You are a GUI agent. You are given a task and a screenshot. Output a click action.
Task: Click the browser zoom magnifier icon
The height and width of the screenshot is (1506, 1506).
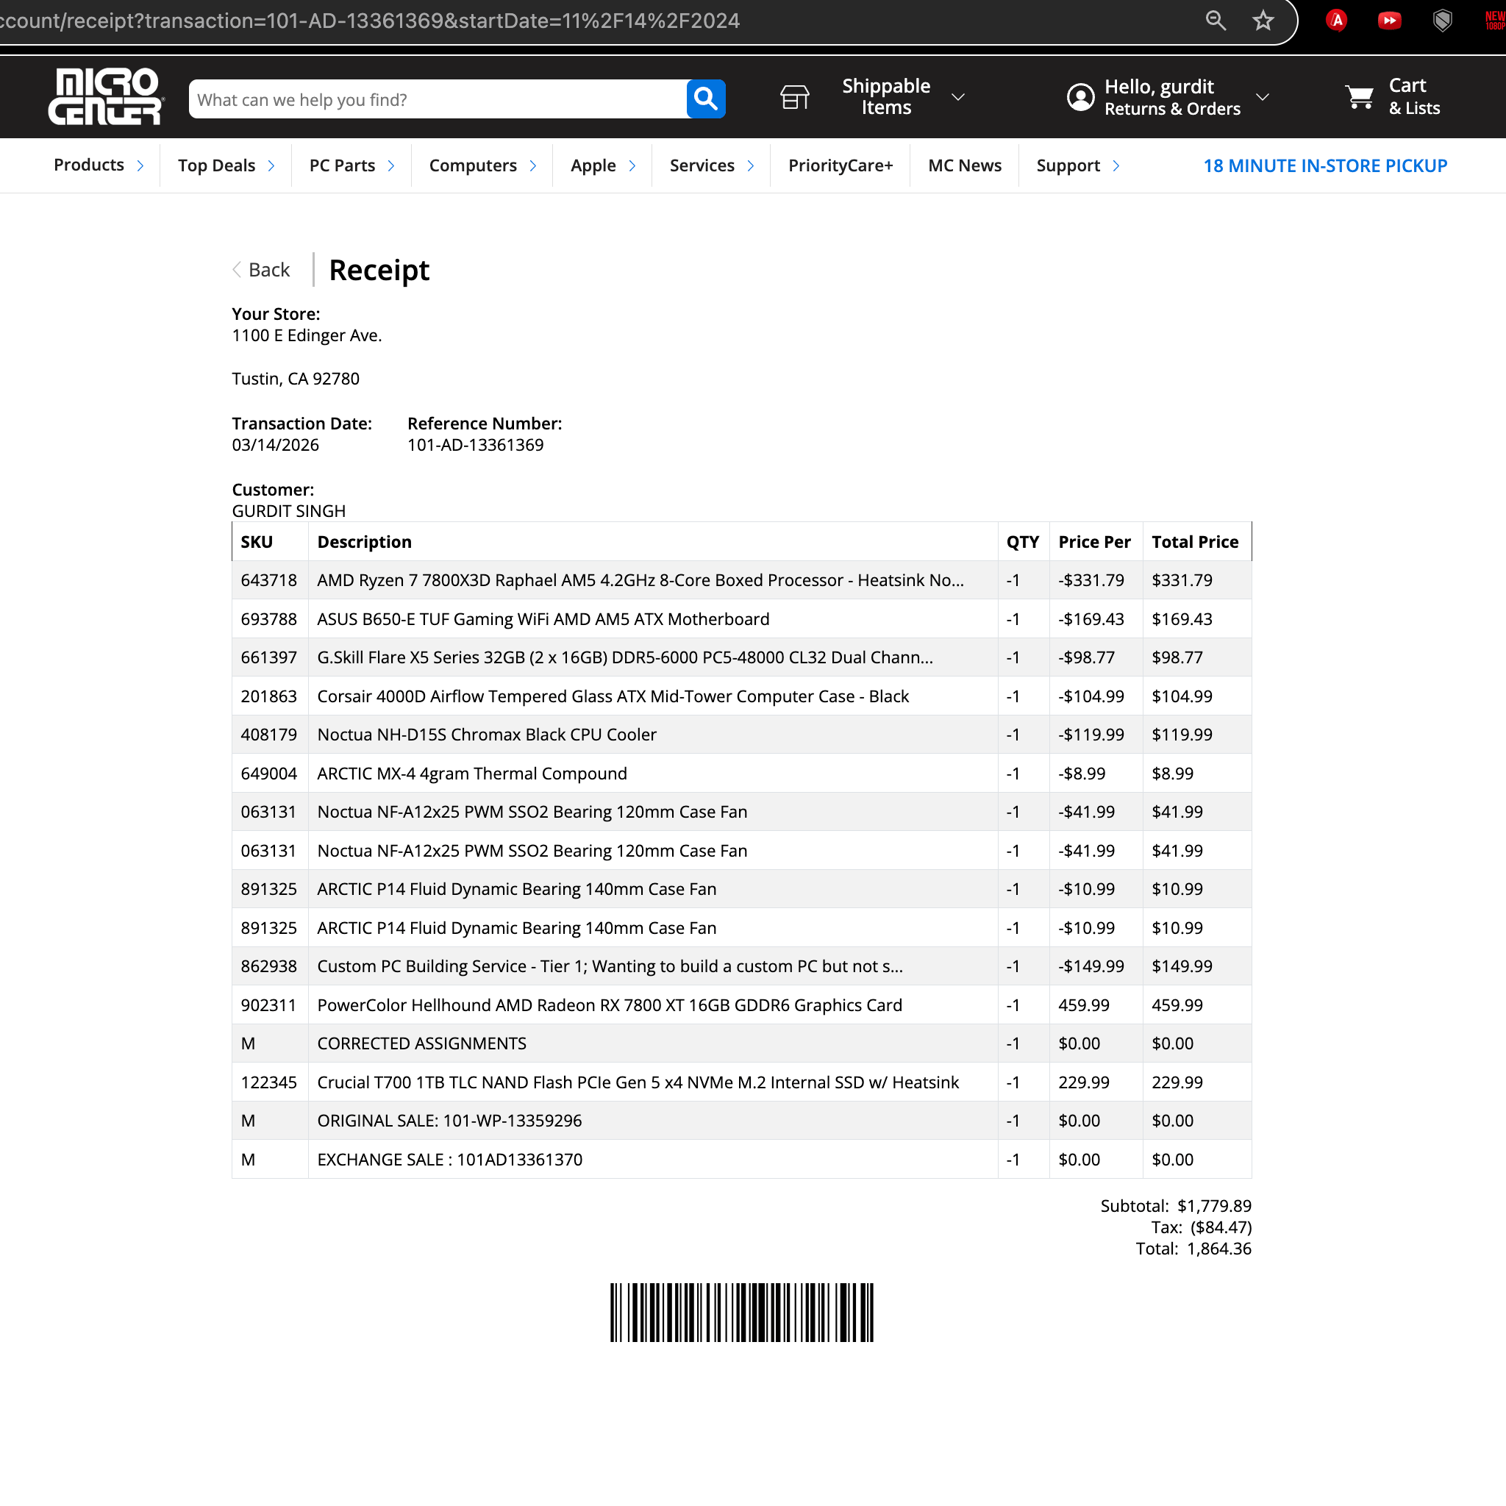(x=1216, y=21)
